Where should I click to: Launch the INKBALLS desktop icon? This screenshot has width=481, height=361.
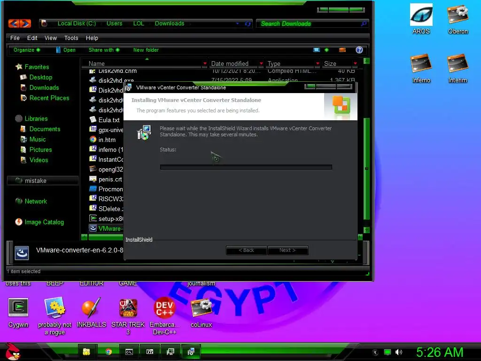coord(91,313)
